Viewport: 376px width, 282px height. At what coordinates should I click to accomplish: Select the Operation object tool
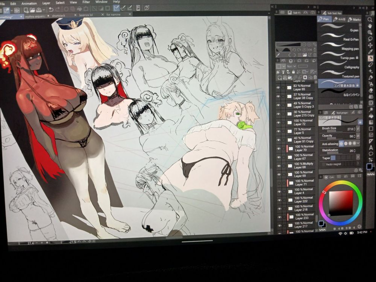pos(370,32)
